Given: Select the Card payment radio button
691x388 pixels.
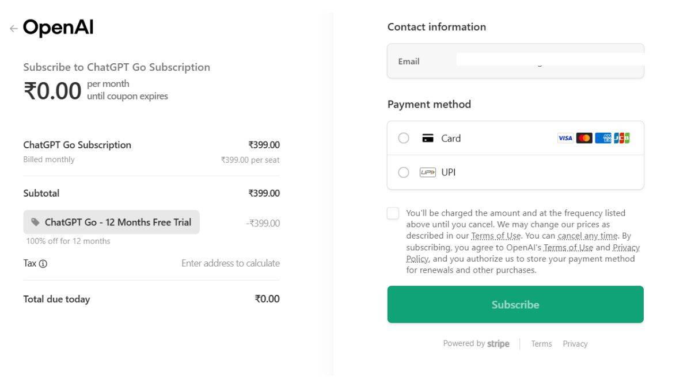Looking at the screenshot, I should [x=404, y=138].
